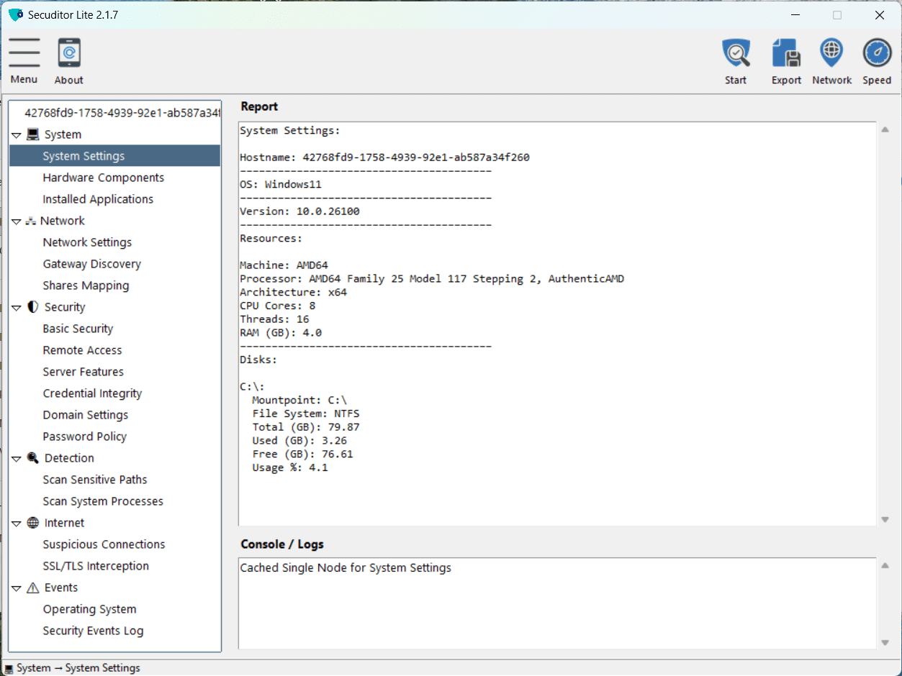Open Basic Security node

tap(78, 329)
